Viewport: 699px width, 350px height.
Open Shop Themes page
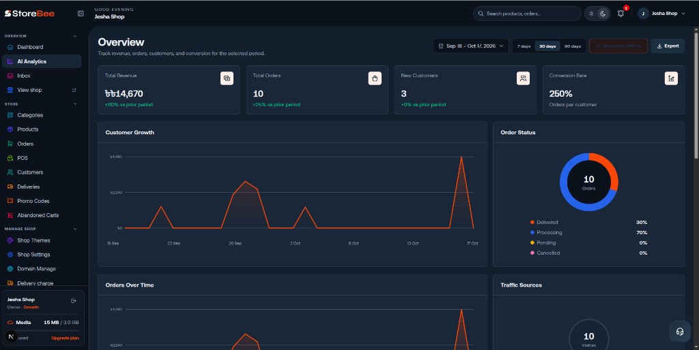42,240
